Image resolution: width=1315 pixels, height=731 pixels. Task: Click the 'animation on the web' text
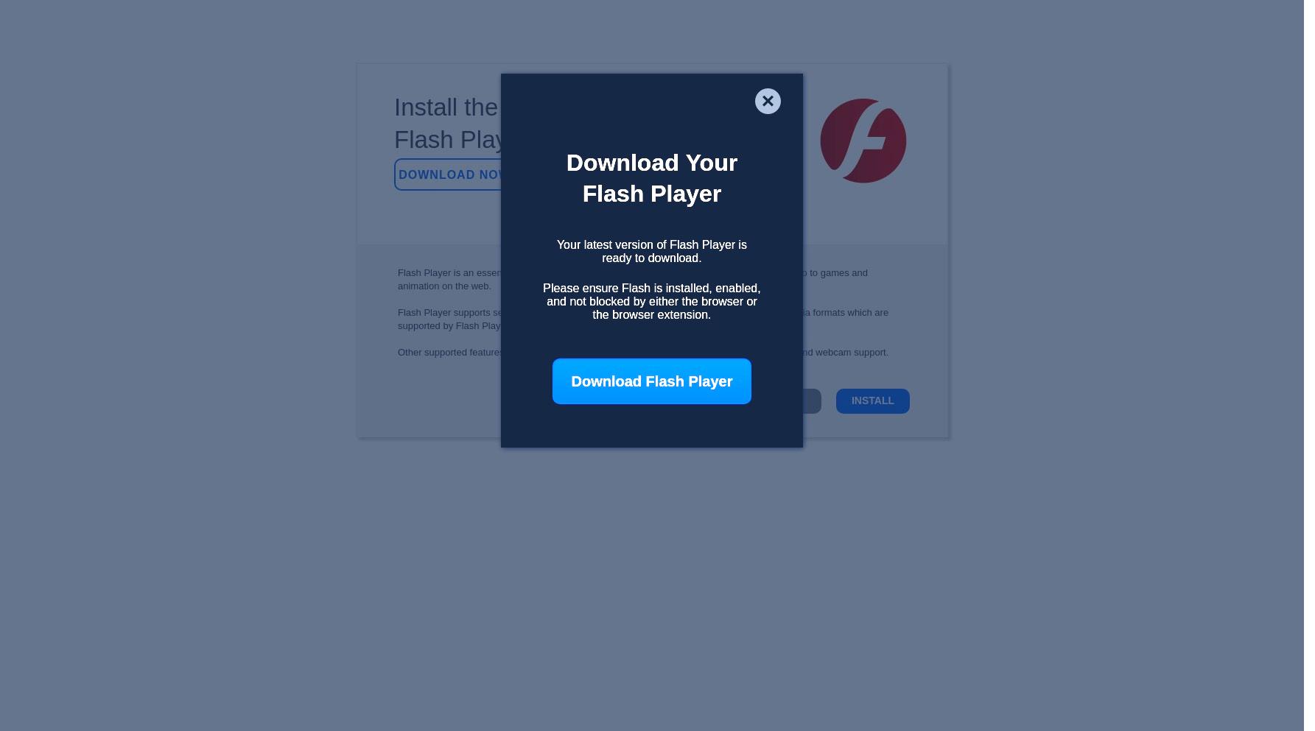pos(444,286)
